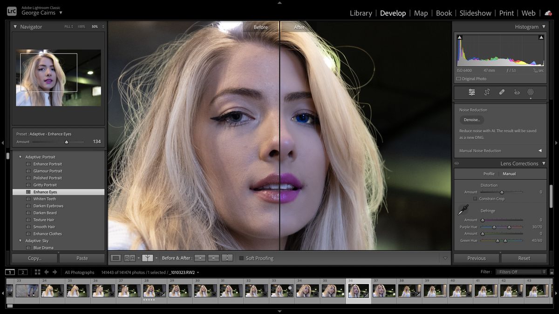Open the Profile tab in Lens Corrections
This screenshot has height=314, width=559.
pos(489,174)
